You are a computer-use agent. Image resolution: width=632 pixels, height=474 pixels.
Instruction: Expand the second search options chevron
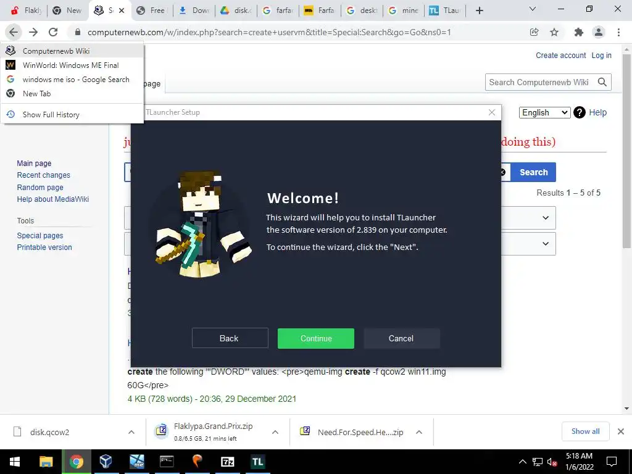(546, 243)
